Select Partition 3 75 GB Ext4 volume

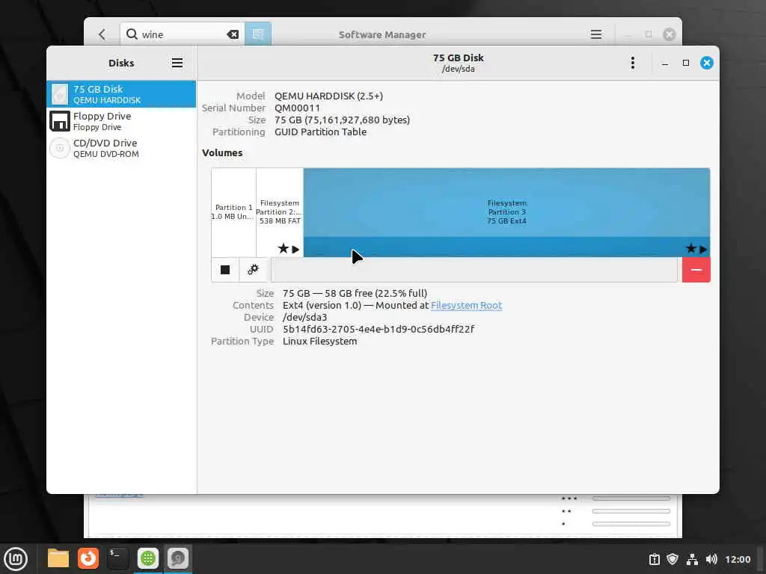506,212
